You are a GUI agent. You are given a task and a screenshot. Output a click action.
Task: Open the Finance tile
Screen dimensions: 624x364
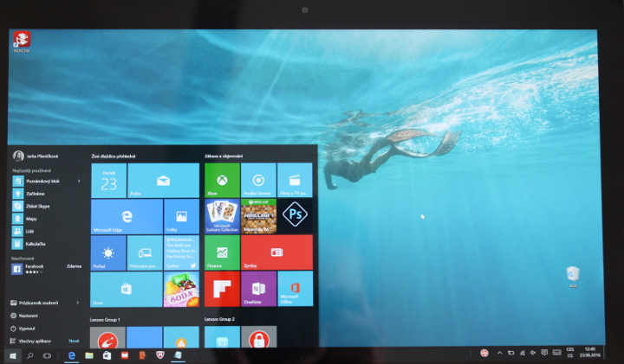pyautogui.click(x=222, y=252)
